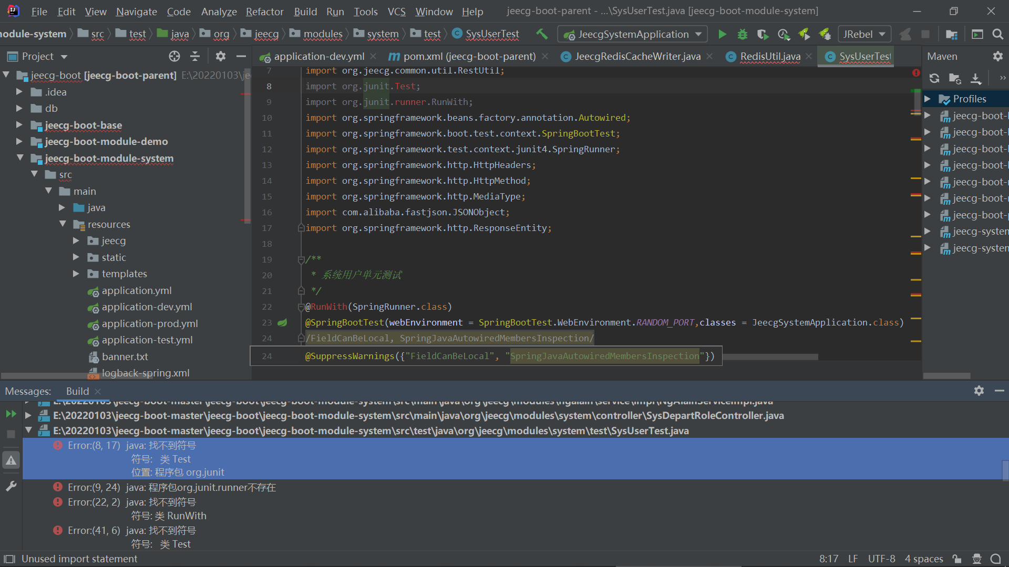Collapse the jeecg-boot-module-system folder
This screenshot has width=1009, height=567.
pyautogui.click(x=20, y=158)
